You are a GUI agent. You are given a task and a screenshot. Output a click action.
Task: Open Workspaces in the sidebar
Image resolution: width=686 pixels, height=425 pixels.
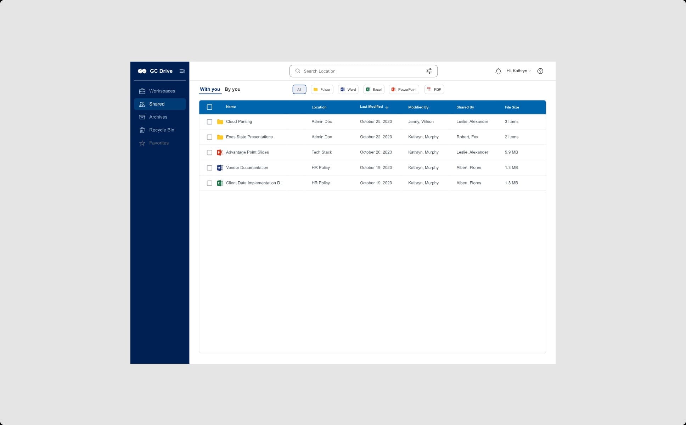coord(160,91)
